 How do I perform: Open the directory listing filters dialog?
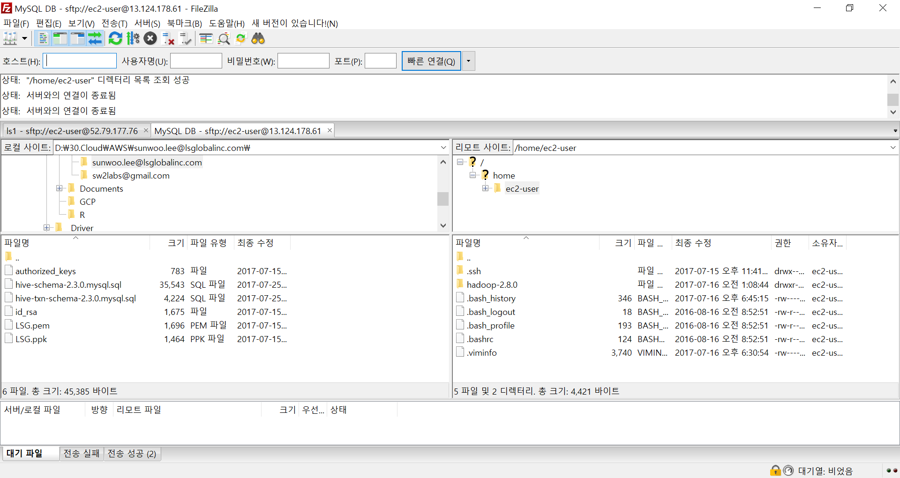[206, 38]
